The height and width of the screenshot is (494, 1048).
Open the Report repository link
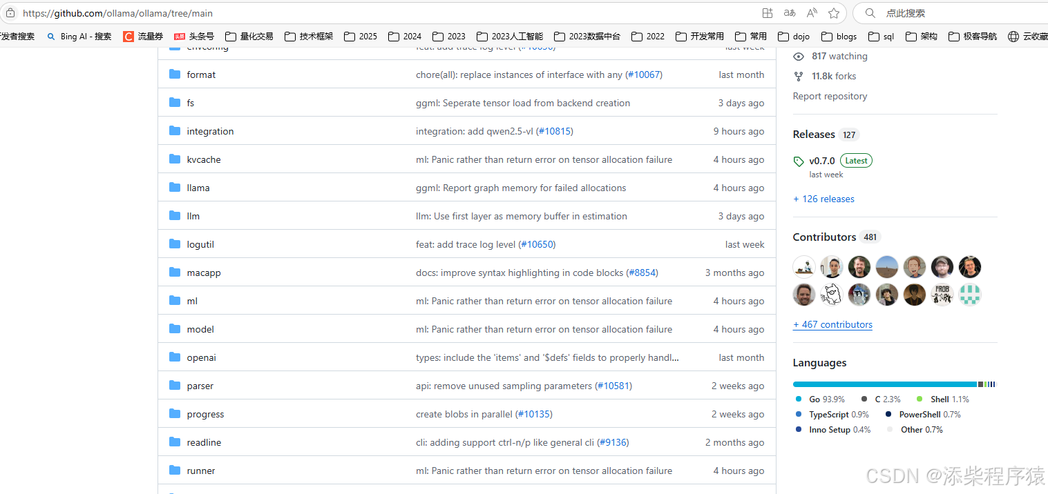(x=830, y=97)
